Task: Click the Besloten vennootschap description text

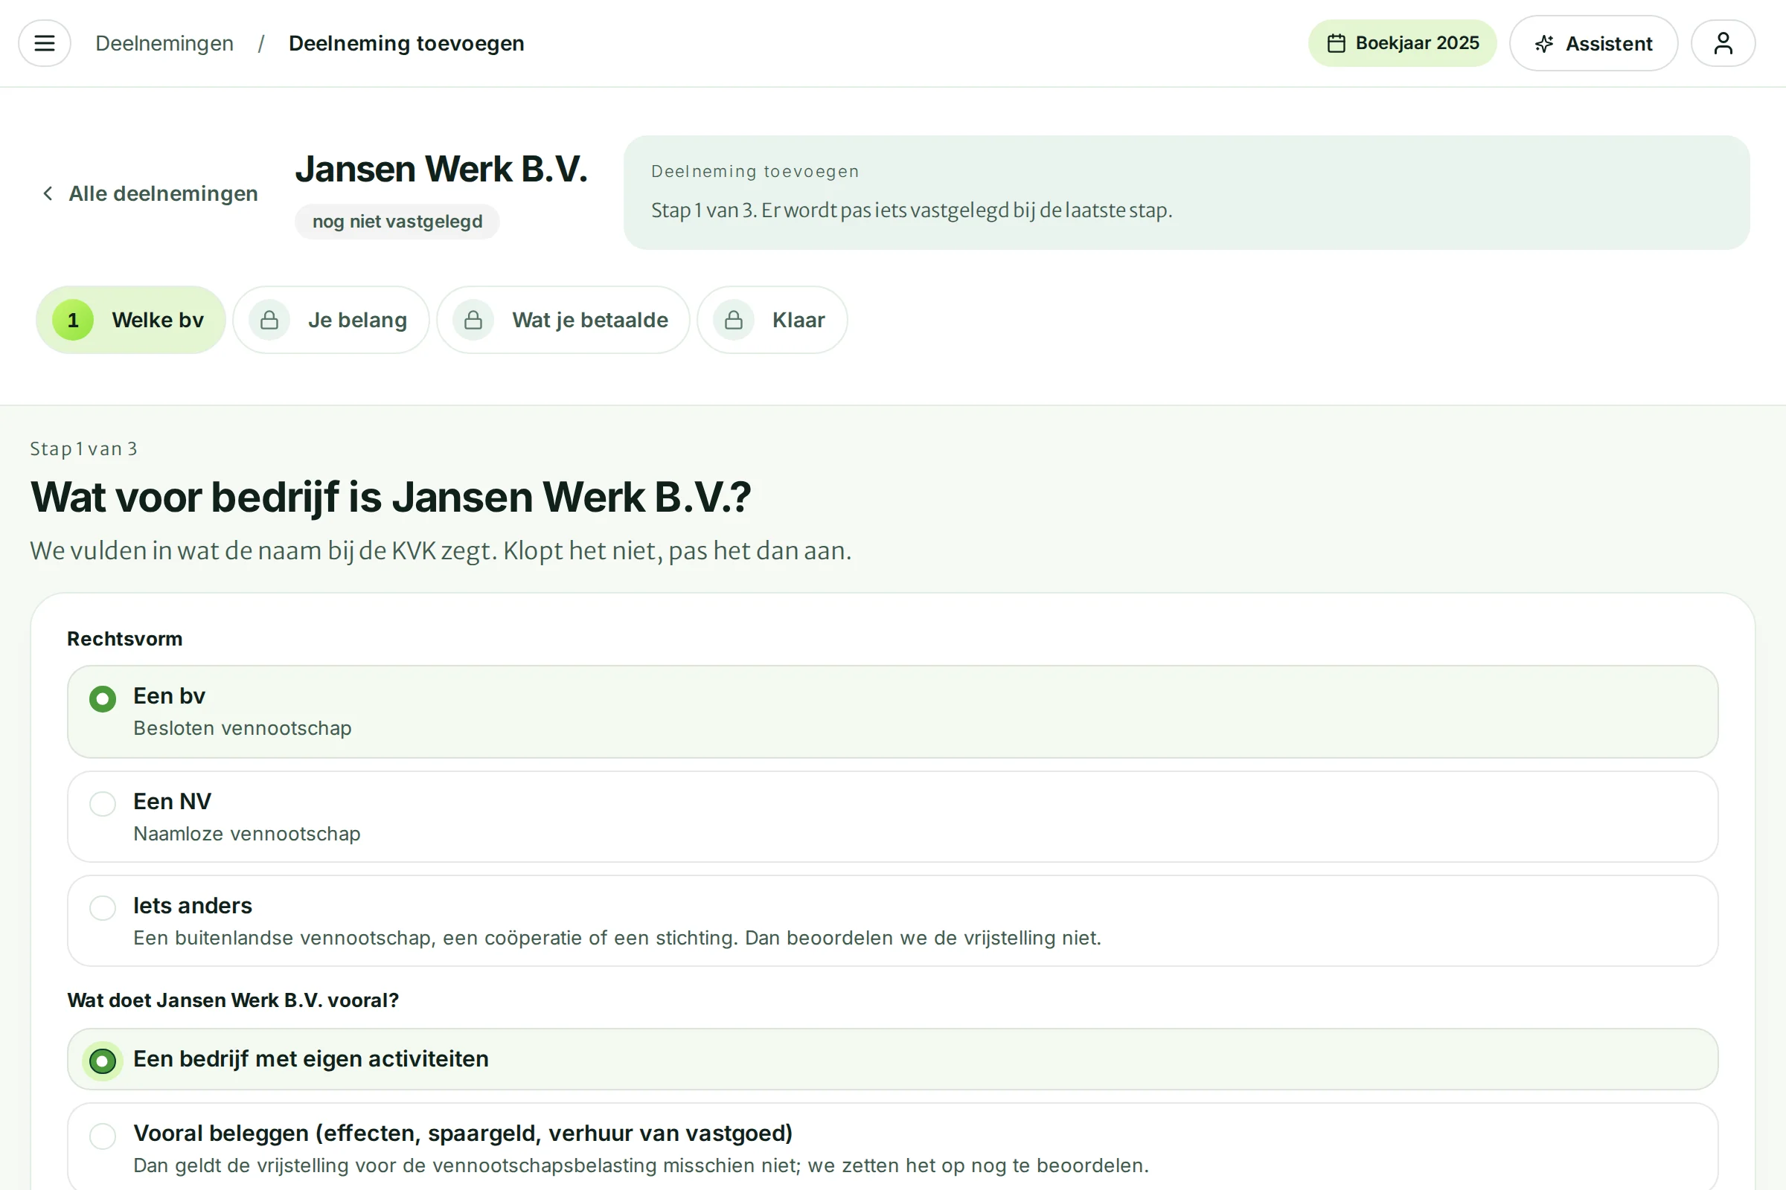Action: 243,729
